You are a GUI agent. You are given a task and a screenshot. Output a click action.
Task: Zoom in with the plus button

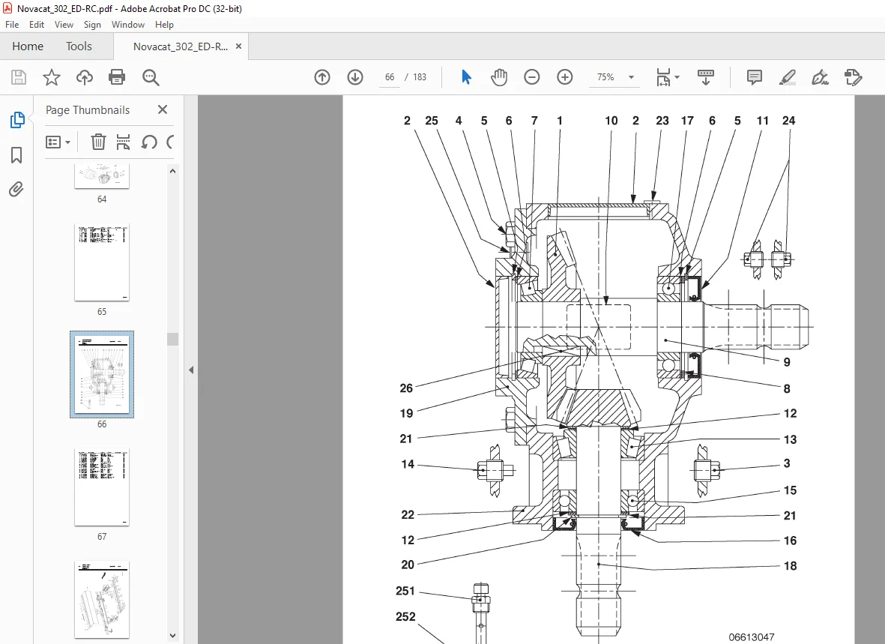coord(565,77)
